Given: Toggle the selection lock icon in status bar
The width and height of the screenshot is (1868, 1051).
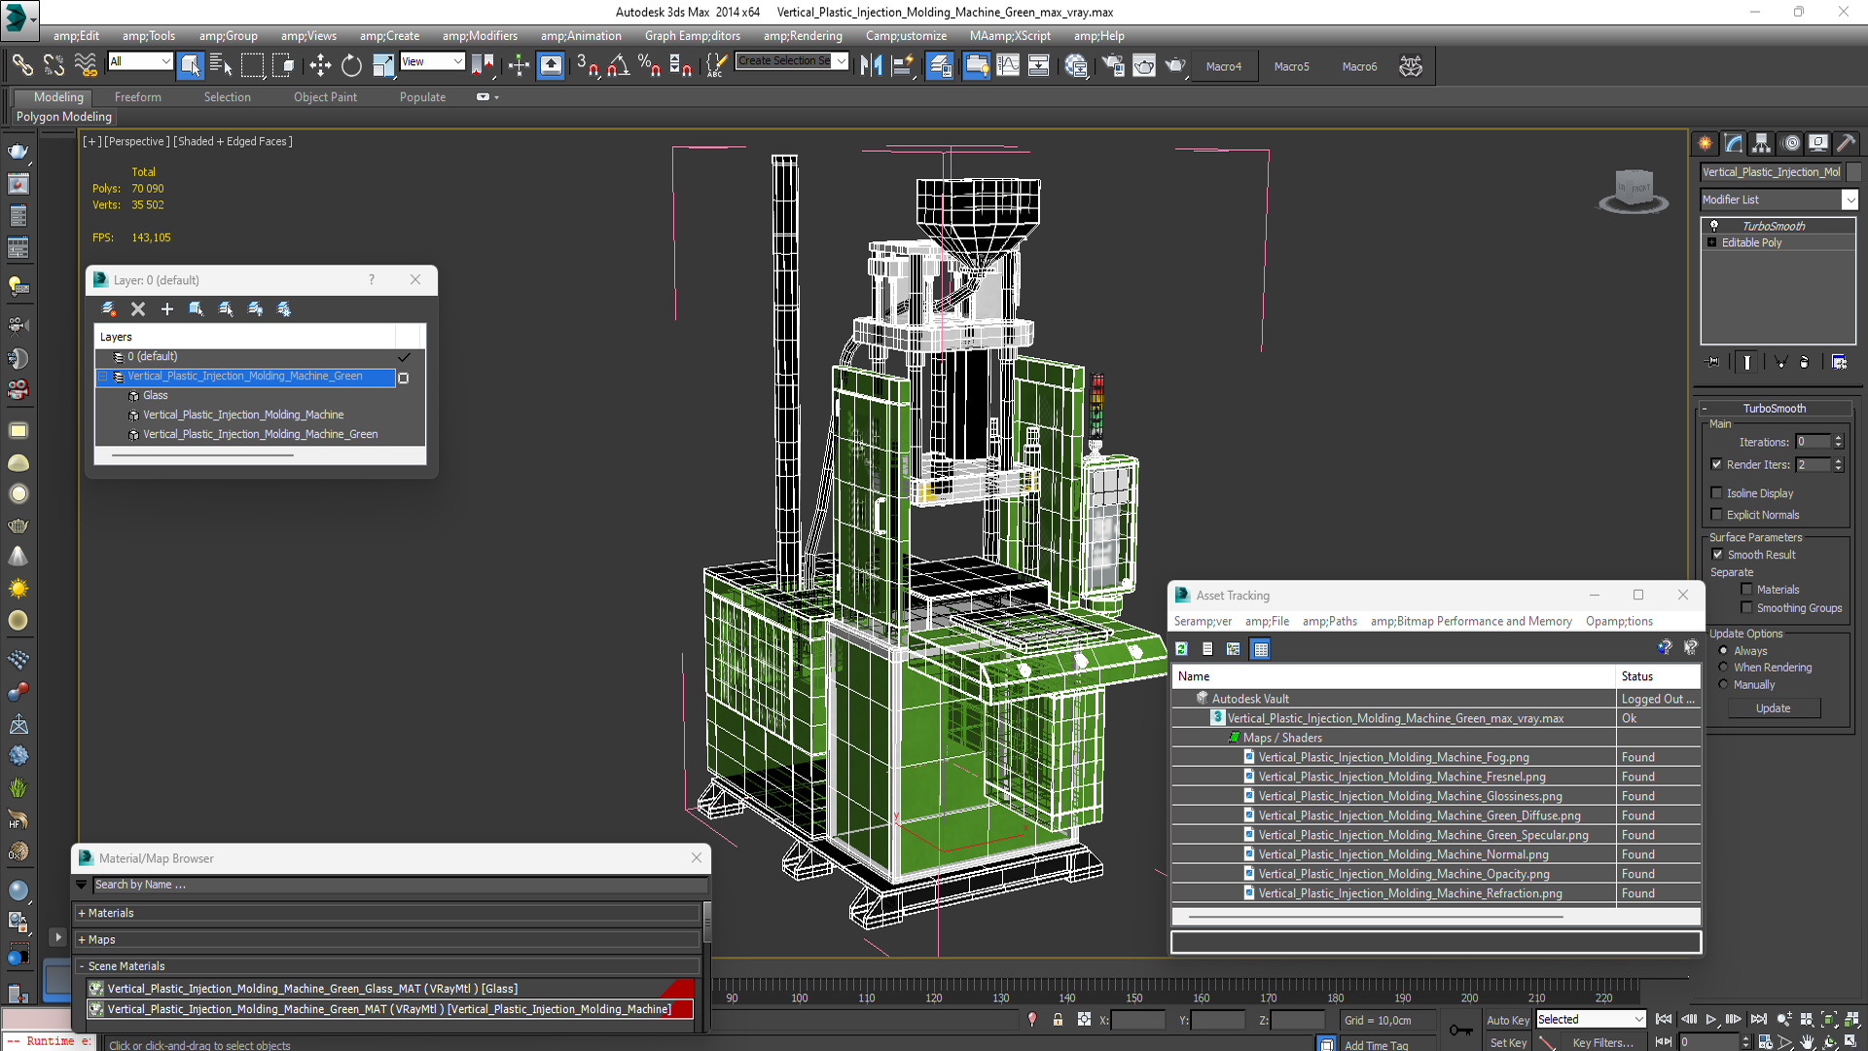Looking at the screenshot, I should click(x=1058, y=1019).
